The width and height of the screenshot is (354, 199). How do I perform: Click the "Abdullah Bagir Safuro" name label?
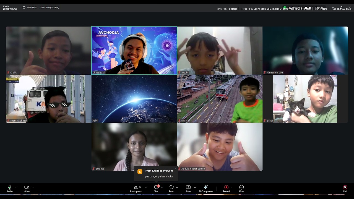[193, 169]
